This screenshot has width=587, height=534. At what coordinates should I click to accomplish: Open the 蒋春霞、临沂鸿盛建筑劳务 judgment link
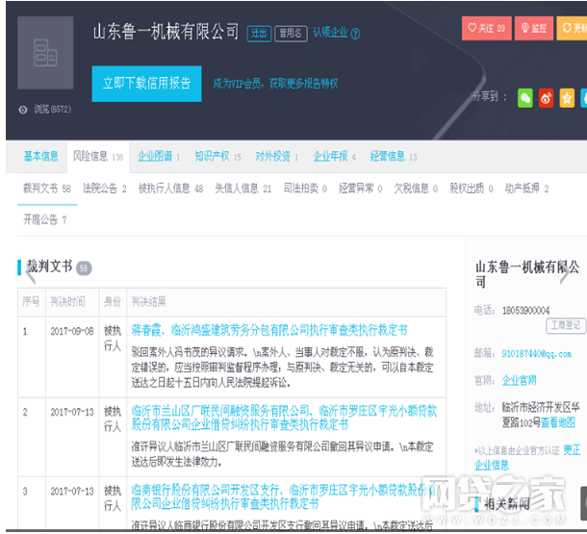(269, 330)
